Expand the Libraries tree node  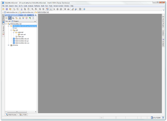(x=9, y=45)
